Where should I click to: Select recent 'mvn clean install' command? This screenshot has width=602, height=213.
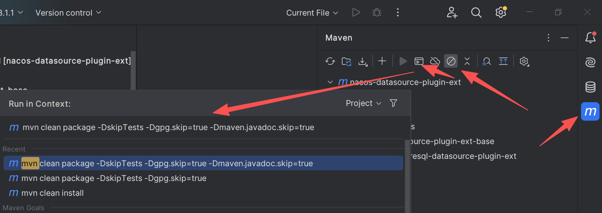click(203, 193)
